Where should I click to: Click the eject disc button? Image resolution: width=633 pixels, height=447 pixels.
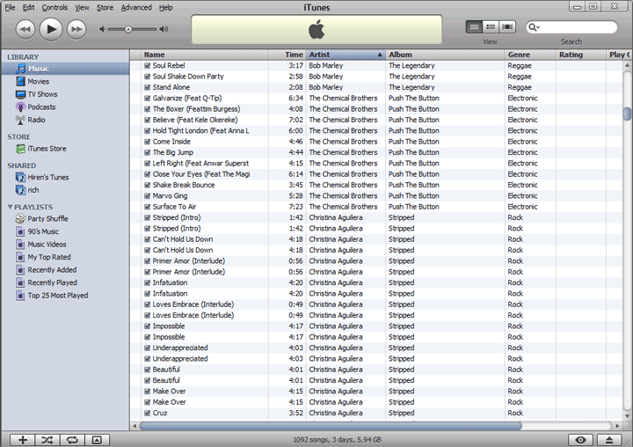point(609,440)
